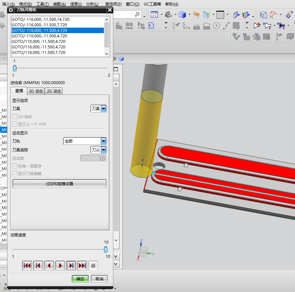The image size is (295, 292).
Task: Open the 刀具 display dropdown
Action: pyautogui.click(x=98, y=108)
